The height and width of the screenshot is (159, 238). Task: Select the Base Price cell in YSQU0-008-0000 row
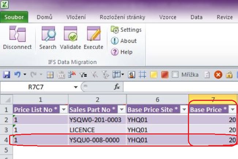[x=213, y=140]
